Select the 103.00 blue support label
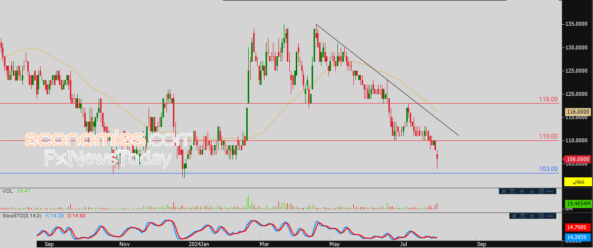Viewport: 593px width, 248px height. [548, 169]
